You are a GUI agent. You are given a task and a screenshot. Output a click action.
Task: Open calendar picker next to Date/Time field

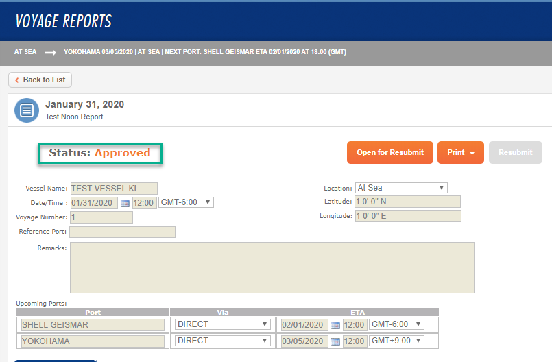(125, 203)
